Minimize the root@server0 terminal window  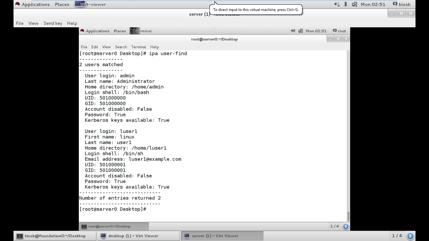pos(330,39)
